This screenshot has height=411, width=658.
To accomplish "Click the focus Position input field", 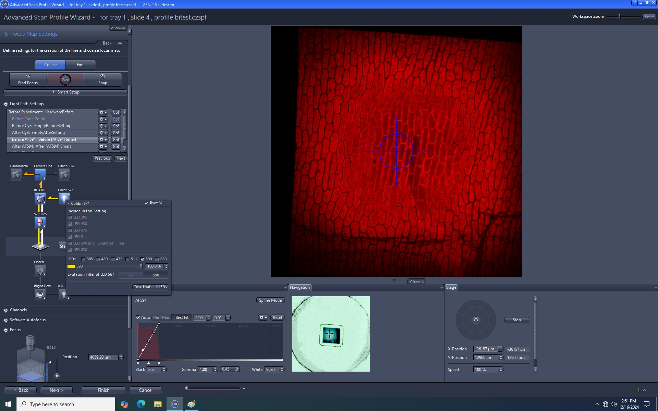I will tap(103, 357).
